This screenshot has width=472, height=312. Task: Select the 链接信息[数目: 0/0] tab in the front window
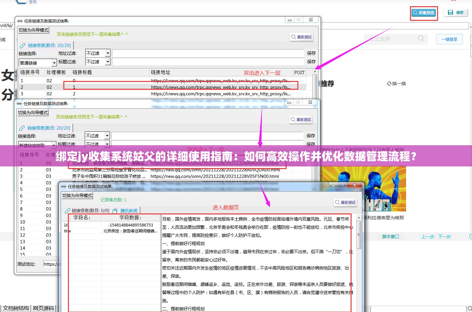[87, 211]
